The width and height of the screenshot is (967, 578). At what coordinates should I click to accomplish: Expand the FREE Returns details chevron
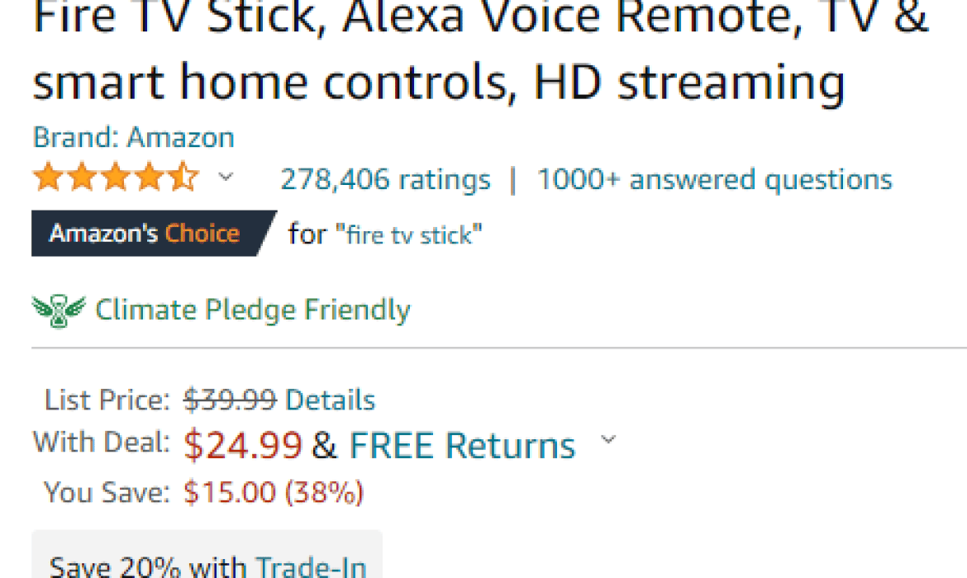[608, 439]
